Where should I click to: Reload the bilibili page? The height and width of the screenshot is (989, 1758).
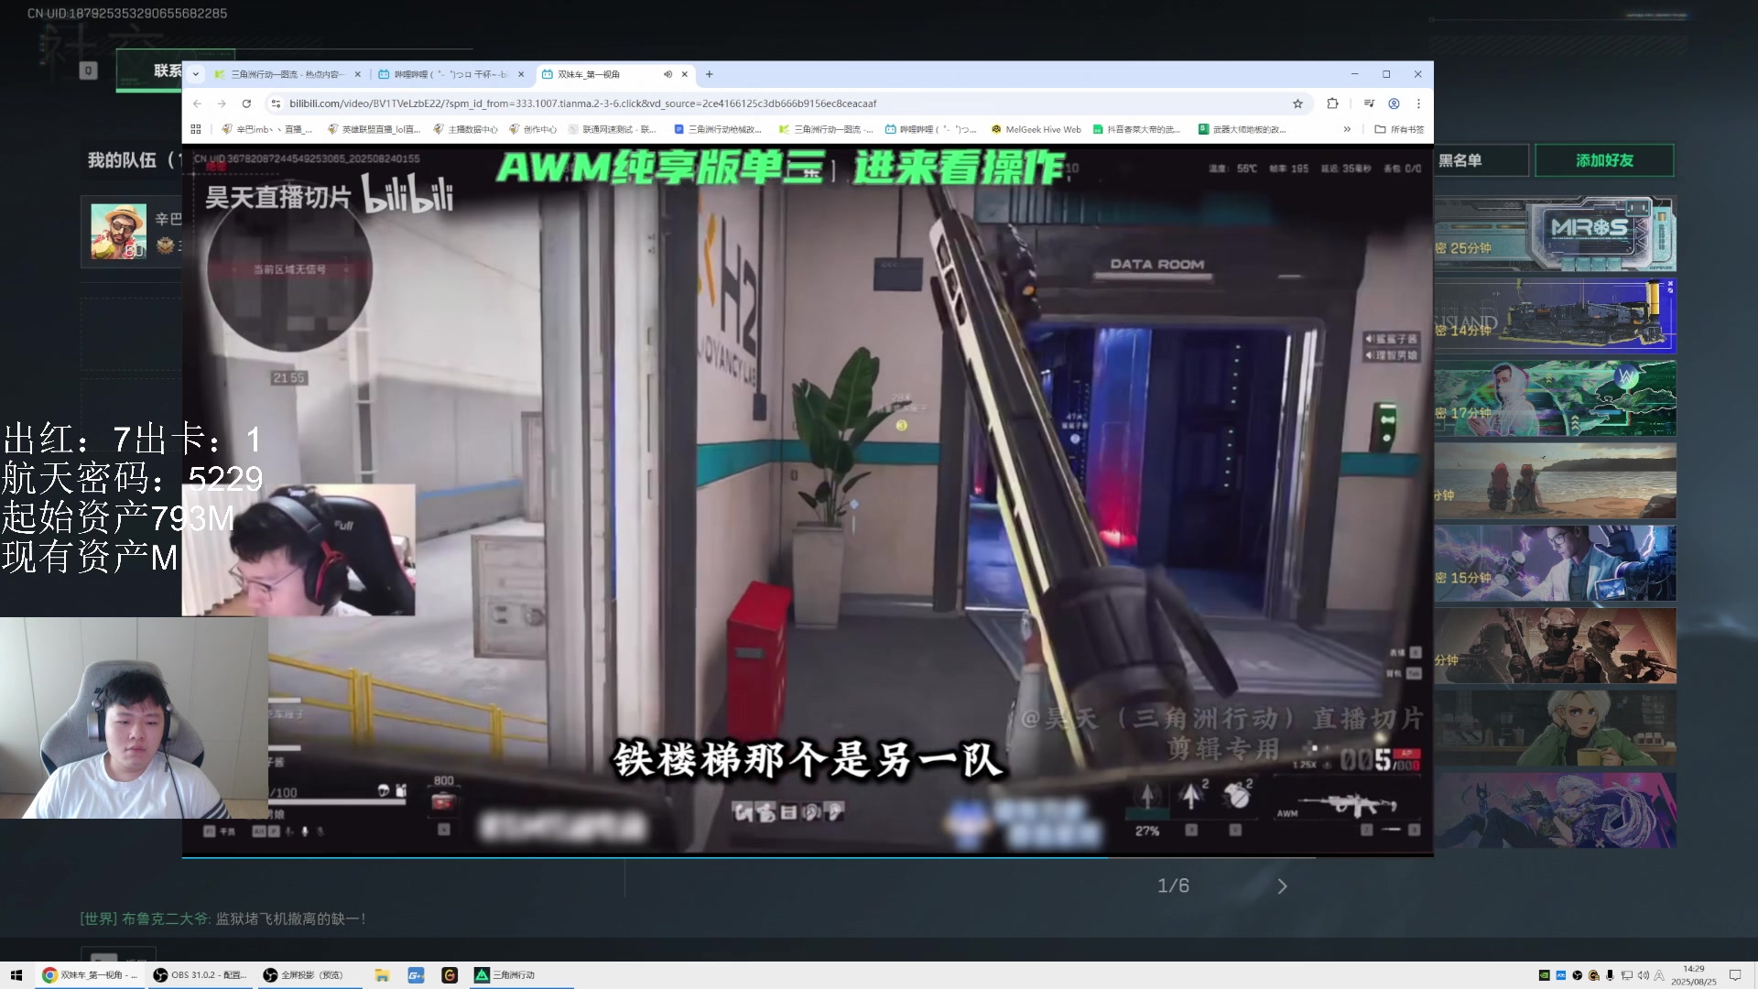[x=246, y=103]
